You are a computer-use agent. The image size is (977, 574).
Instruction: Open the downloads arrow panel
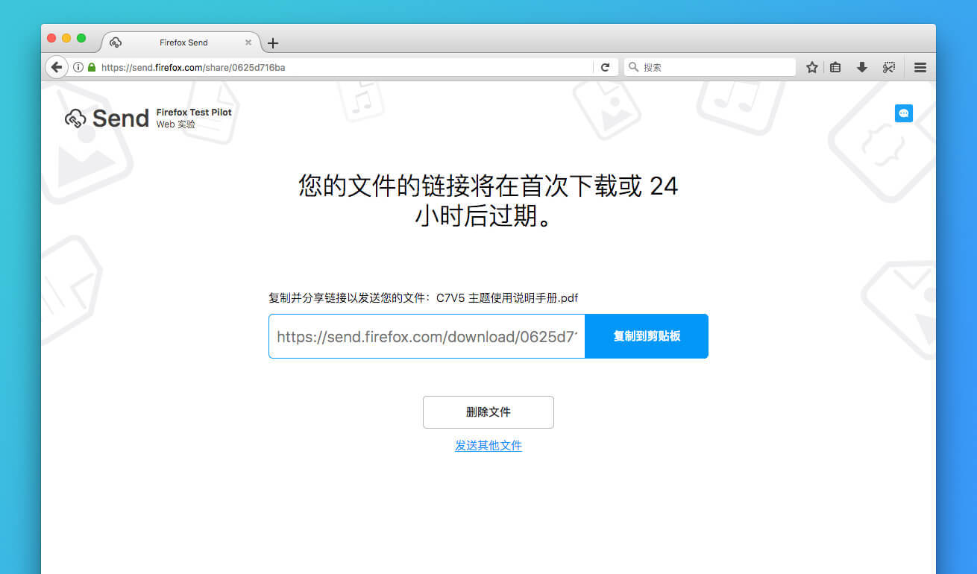tap(861, 67)
